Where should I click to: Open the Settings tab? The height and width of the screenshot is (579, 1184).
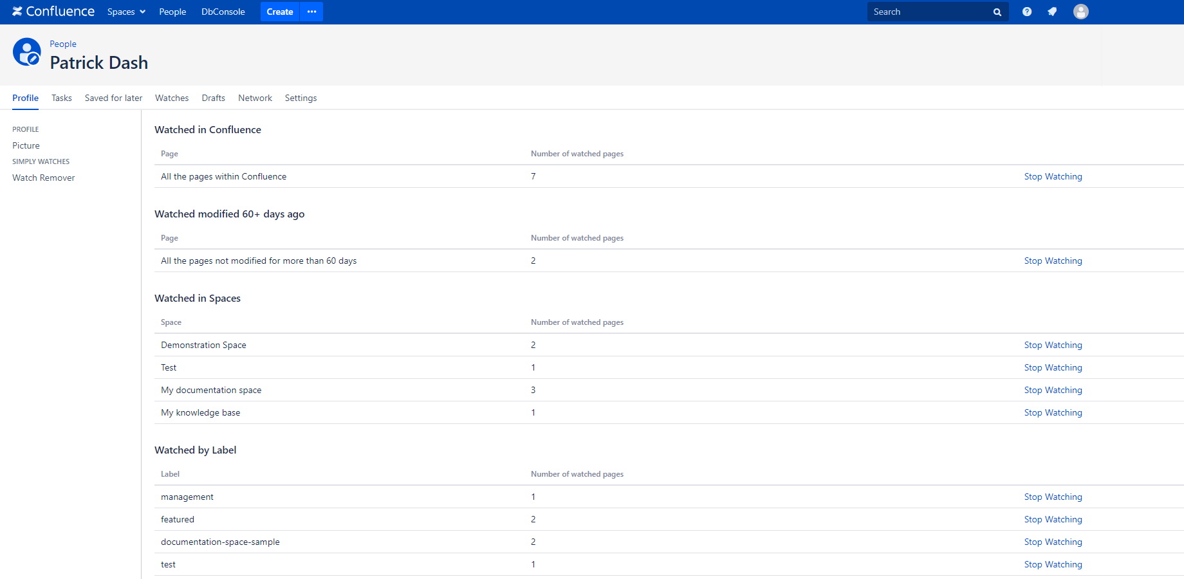pyautogui.click(x=301, y=98)
